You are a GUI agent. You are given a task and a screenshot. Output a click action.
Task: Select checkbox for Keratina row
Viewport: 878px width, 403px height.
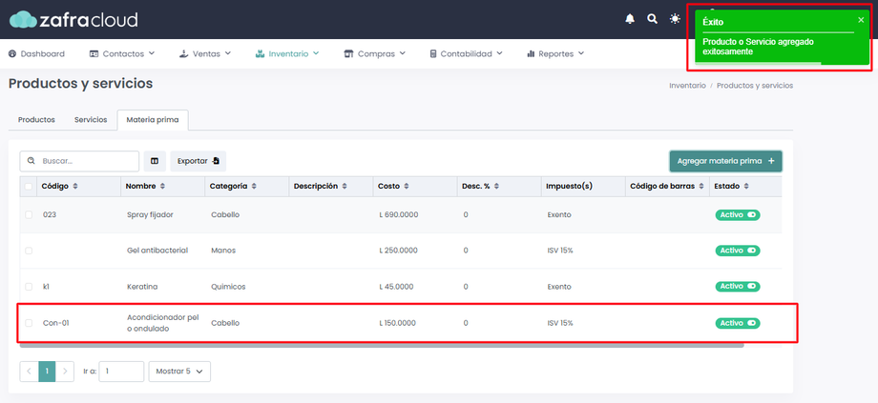point(29,287)
